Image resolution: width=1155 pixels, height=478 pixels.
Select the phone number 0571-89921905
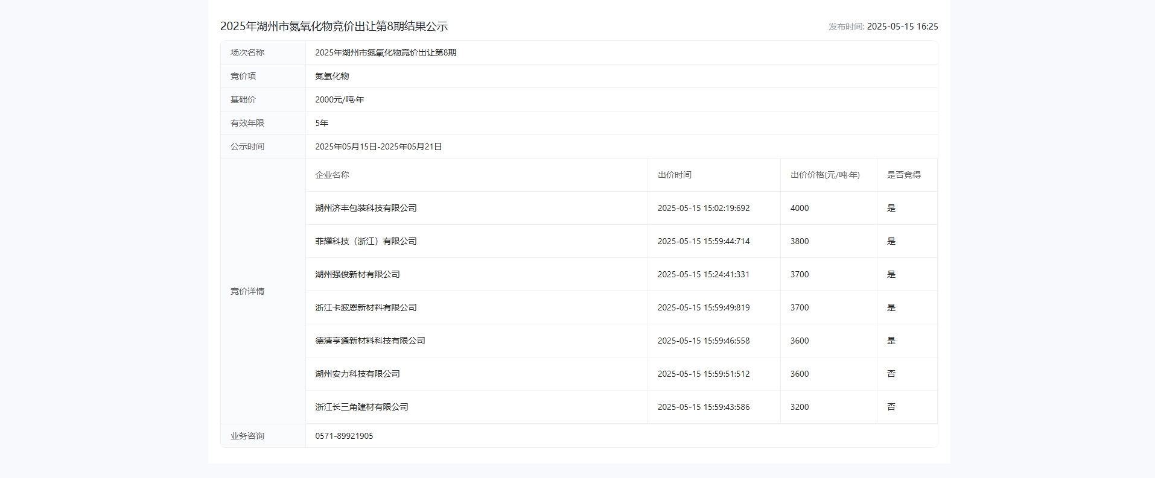(344, 436)
